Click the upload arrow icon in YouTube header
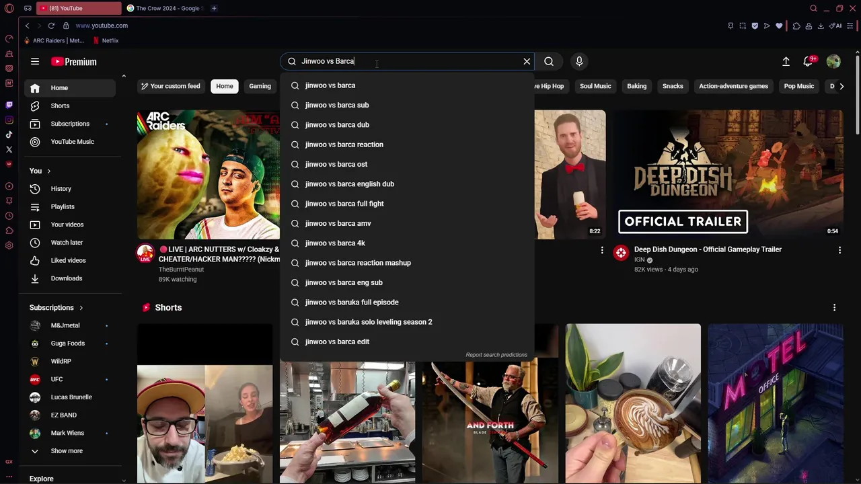The image size is (861, 484). [x=786, y=61]
